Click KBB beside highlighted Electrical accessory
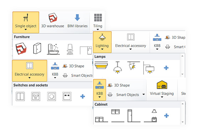198x136 pixels. pos(55,70)
